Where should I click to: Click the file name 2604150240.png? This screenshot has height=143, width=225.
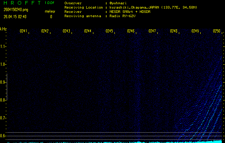(x=16, y=10)
